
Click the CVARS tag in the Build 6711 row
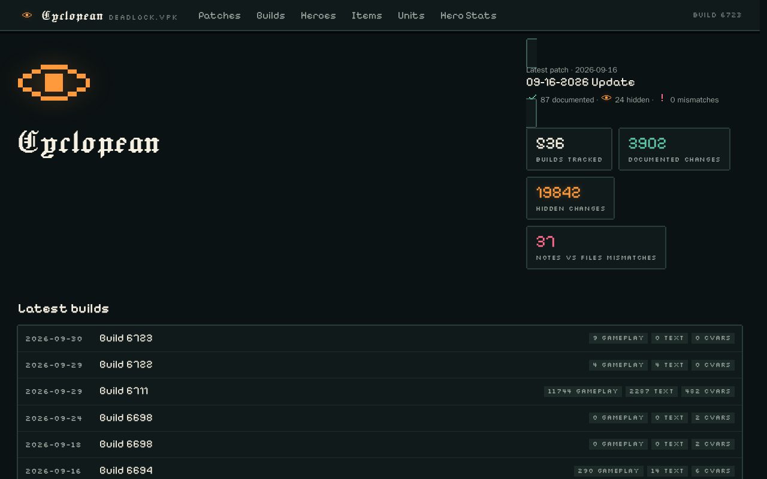point(708,392)
